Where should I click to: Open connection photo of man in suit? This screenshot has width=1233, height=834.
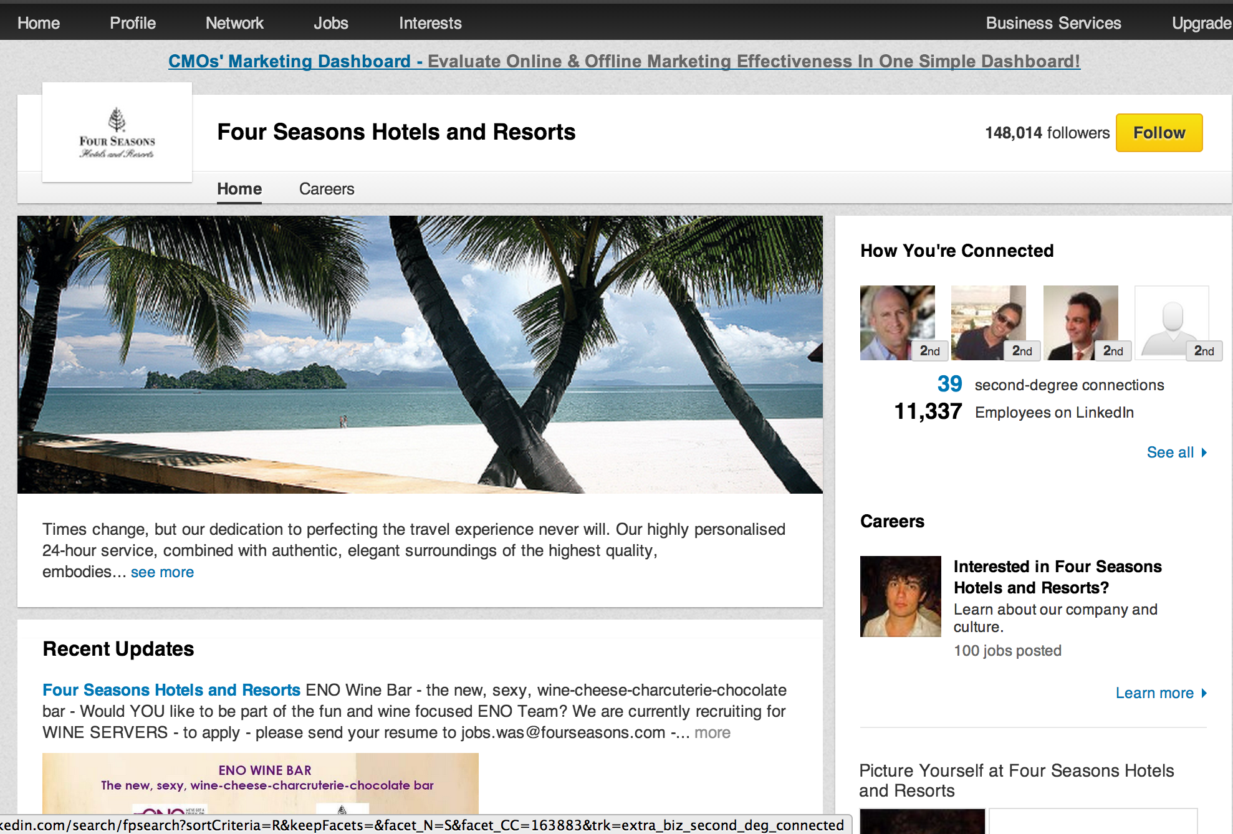coord(1081,323)
